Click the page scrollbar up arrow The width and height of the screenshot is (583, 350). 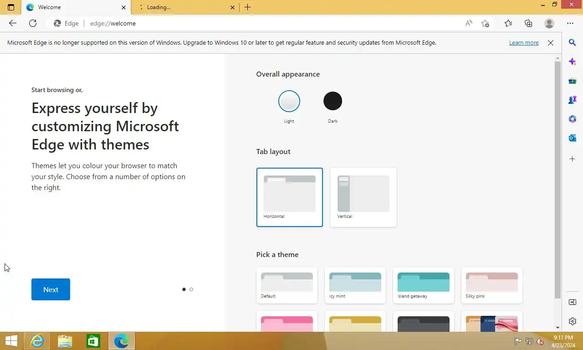(x=558, y=58)
